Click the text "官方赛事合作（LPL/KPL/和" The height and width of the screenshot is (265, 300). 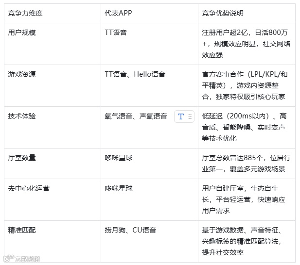[245, 74]
